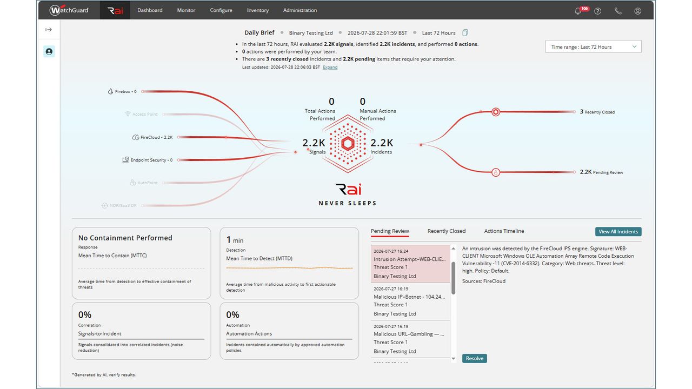
Task: Select the sidebar user profile icon
Action: click(x=49, y=52)
